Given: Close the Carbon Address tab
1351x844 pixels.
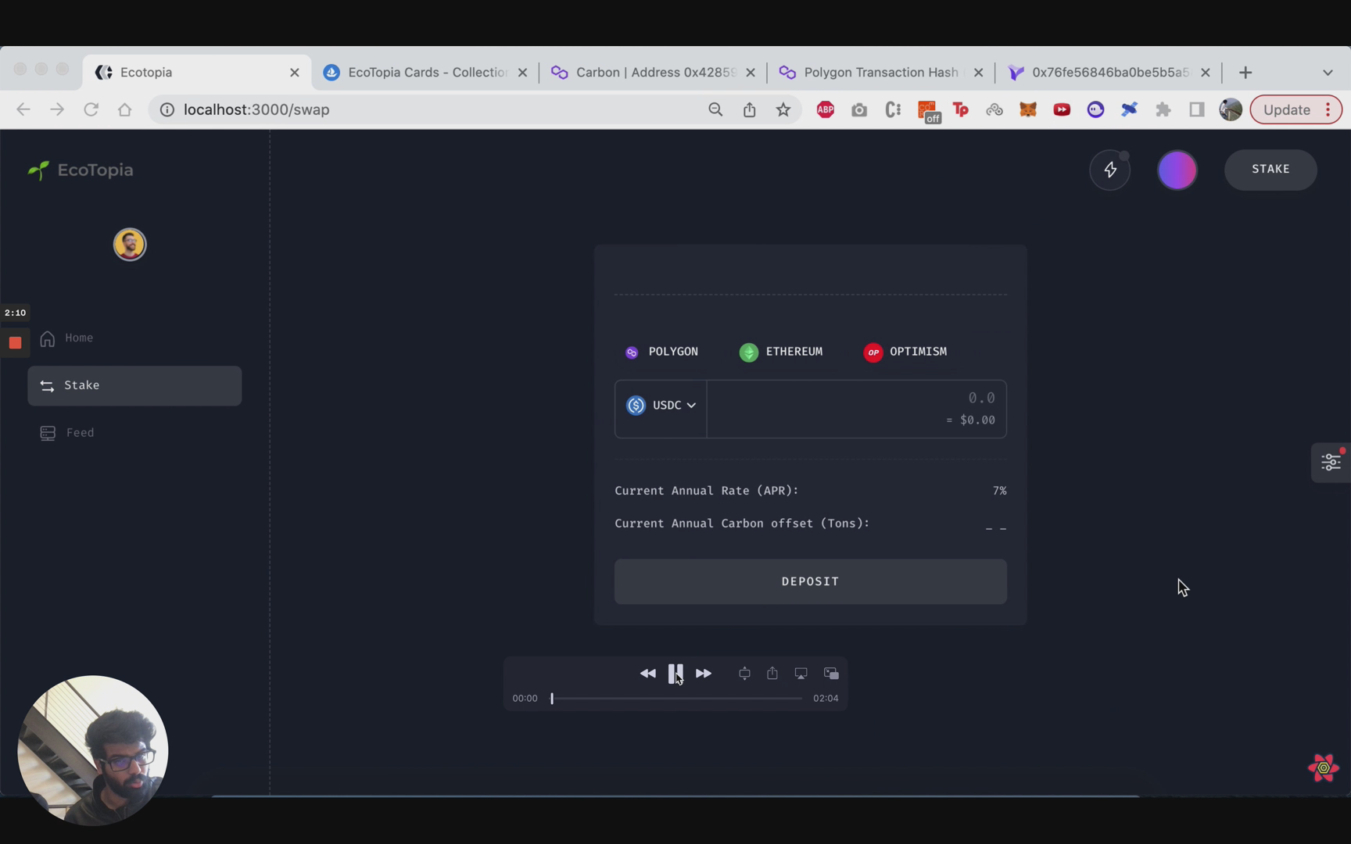Looking at the screenshot, I should (751, 73).
